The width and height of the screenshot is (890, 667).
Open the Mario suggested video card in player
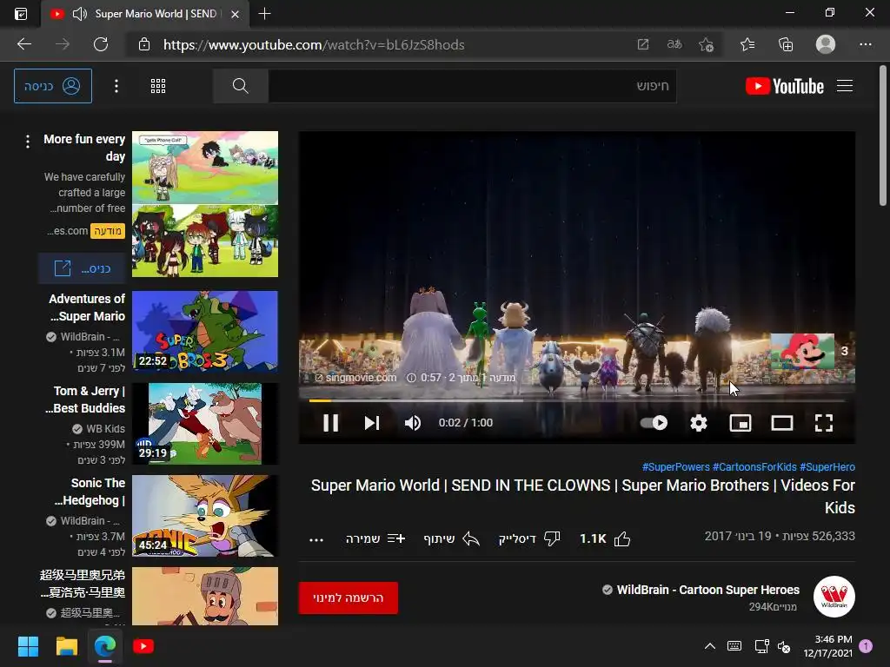click(802, 353)
